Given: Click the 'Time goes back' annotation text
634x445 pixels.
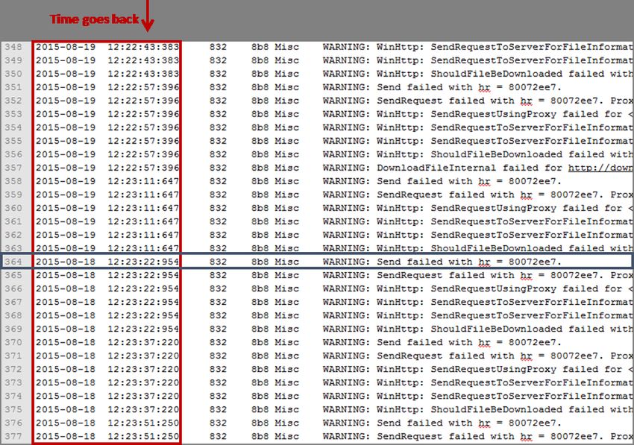Looking at the screenshot, I should 94,19.
